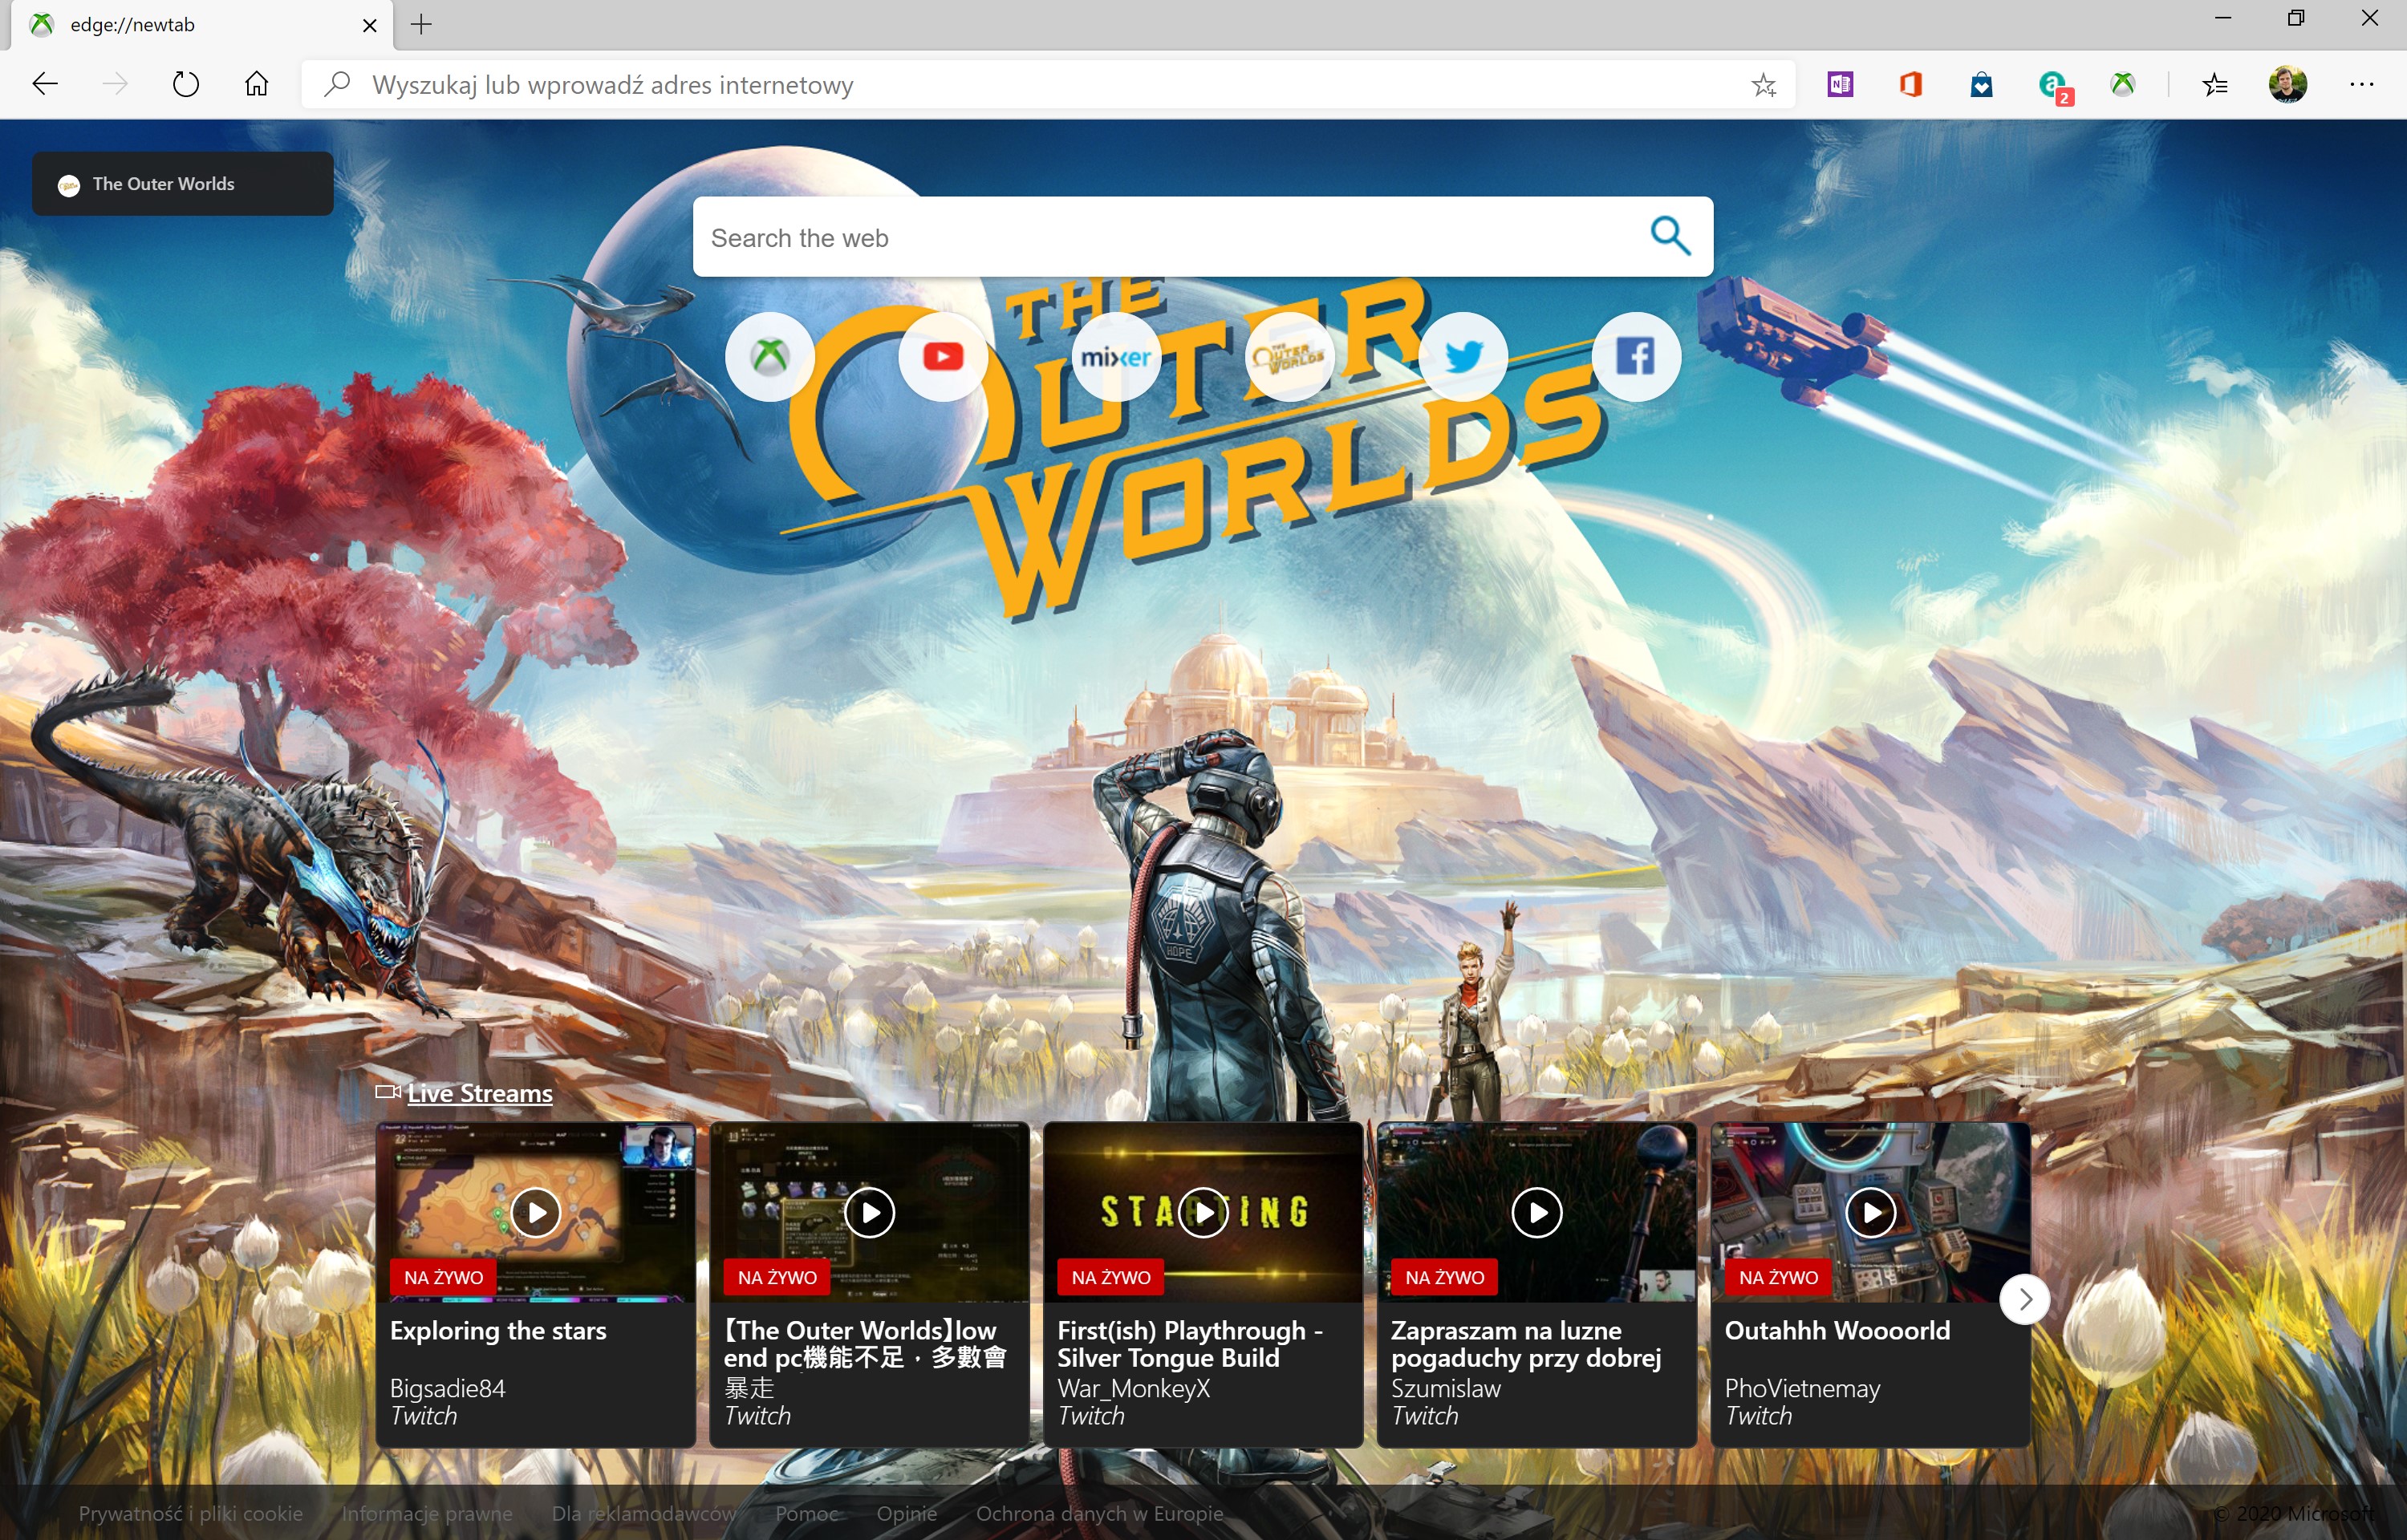Click the blue search magnifier button
The height and width of the screenshot is (1540, 2407).
coord(1670,237)
